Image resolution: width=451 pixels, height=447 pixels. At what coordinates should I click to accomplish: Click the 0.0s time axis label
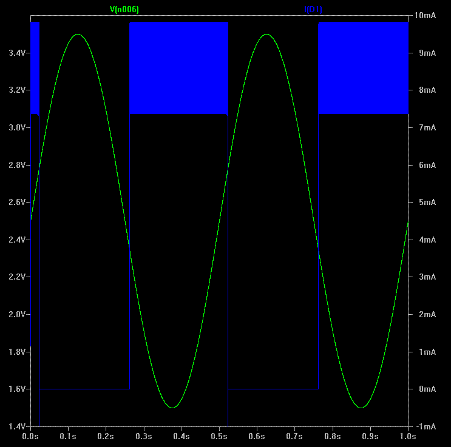tap(30, 436)
